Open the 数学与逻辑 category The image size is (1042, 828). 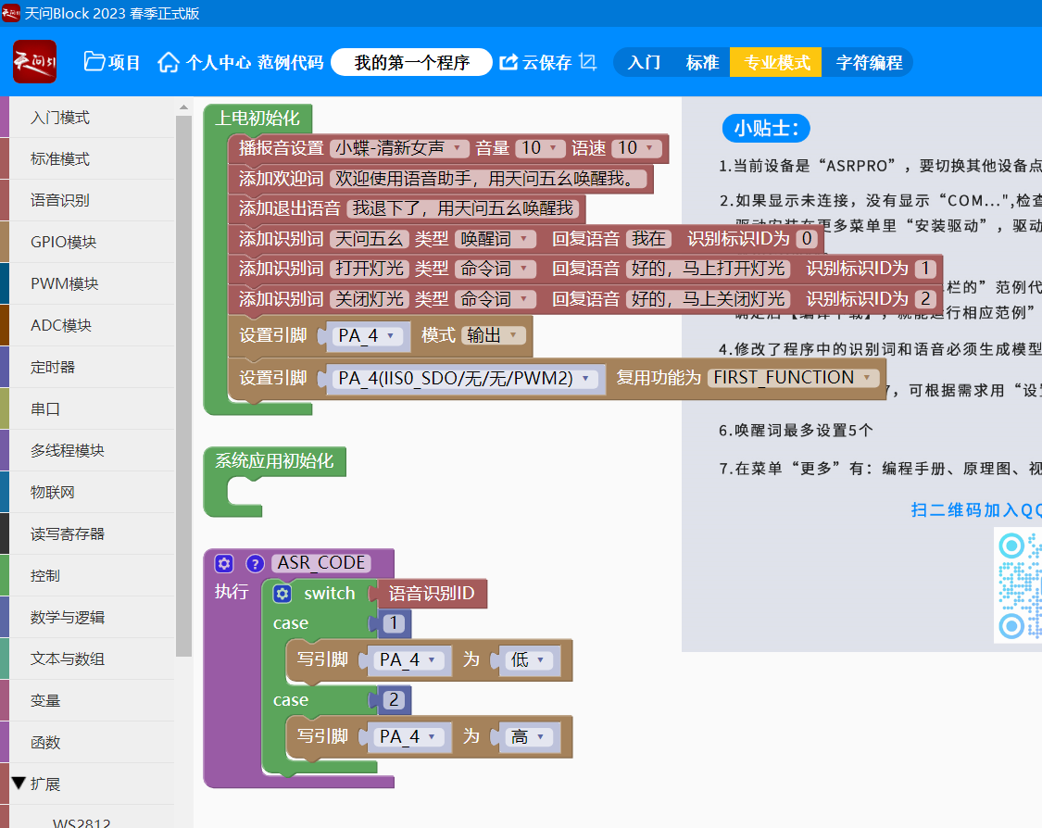point(92,618)
